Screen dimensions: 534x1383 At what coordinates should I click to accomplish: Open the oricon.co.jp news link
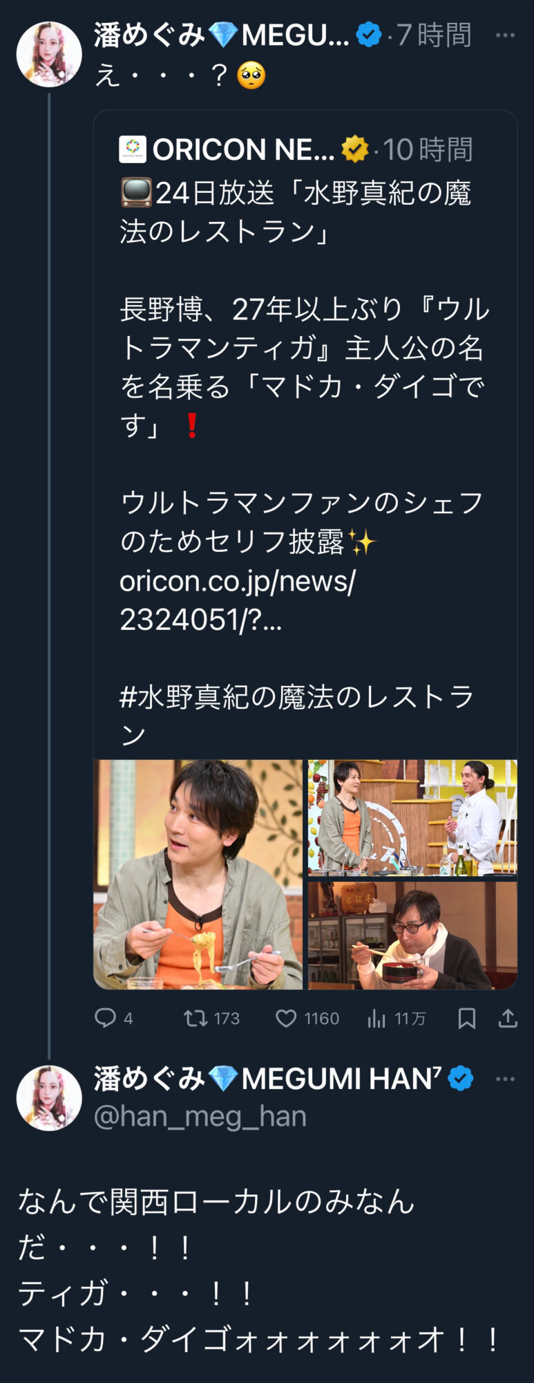tap(238, 600)
